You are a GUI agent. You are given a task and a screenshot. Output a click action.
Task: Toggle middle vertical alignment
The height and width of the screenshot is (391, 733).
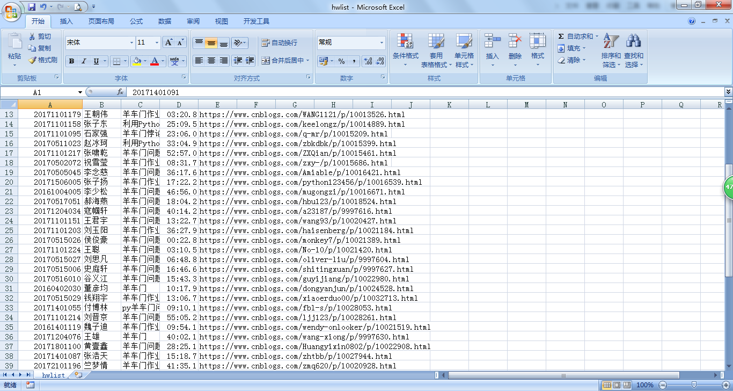[211, 43]
